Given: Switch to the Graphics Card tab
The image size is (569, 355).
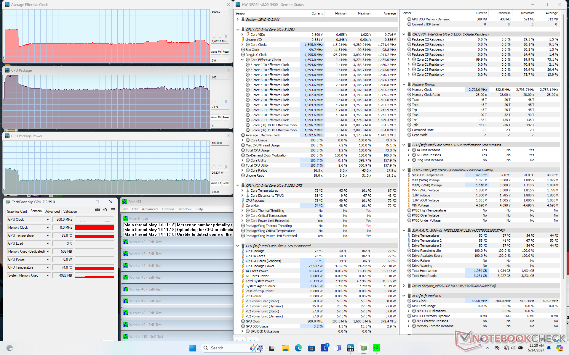Looking at the screenshot, I should coord(17,211).
